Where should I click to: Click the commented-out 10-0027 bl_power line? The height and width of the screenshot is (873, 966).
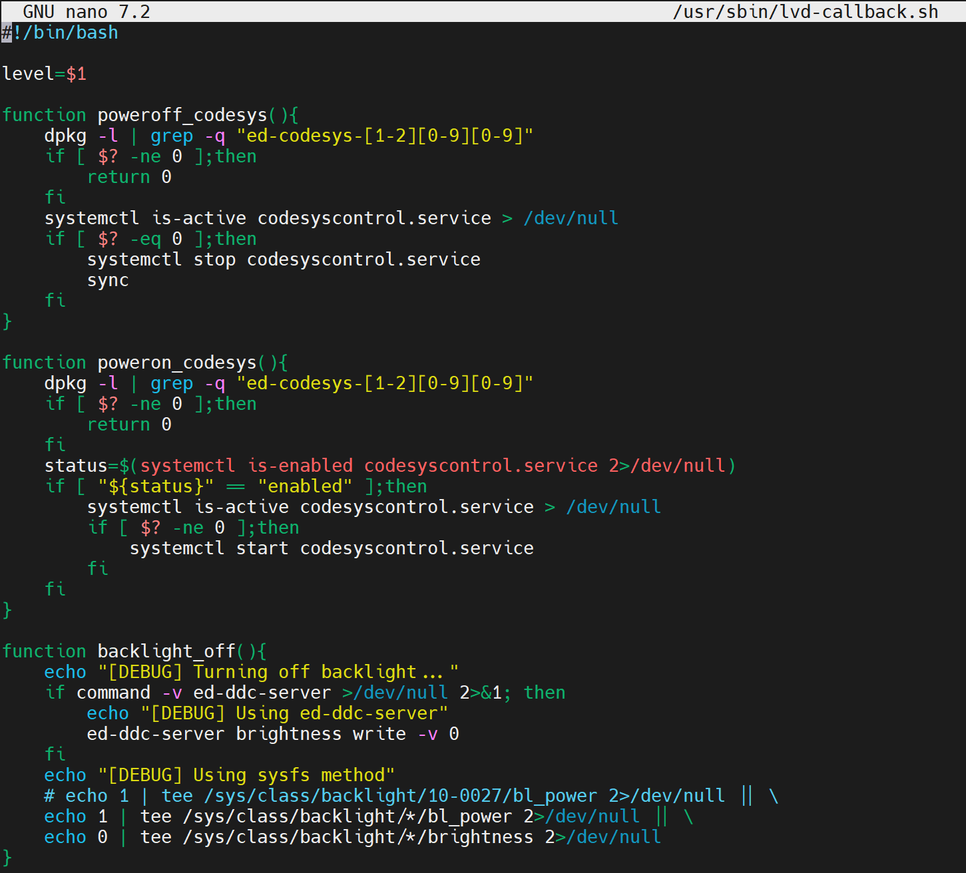click(x=399, y=796)
